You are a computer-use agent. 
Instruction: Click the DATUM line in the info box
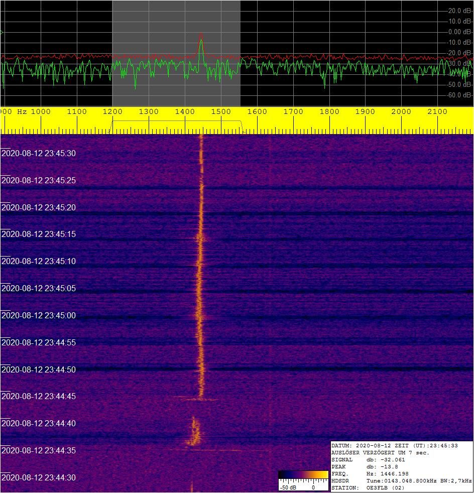pos(395,445)
